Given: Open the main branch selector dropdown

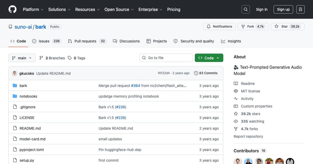Looking at the screenshot, I should pos(22,58).
